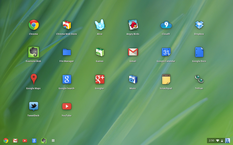Launch Evernote Web from the app grid
The height and width of the screenshot is (145, 233).
[x=33, y=52]
